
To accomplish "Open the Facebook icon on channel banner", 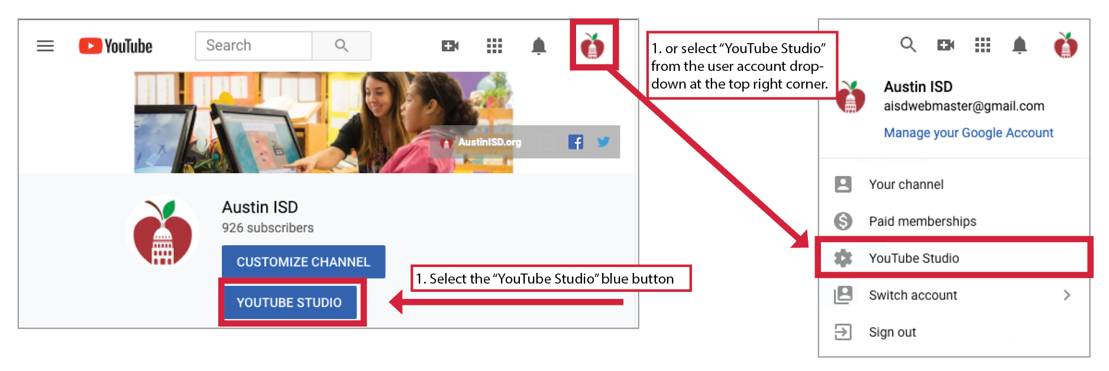I will (575, 142).
